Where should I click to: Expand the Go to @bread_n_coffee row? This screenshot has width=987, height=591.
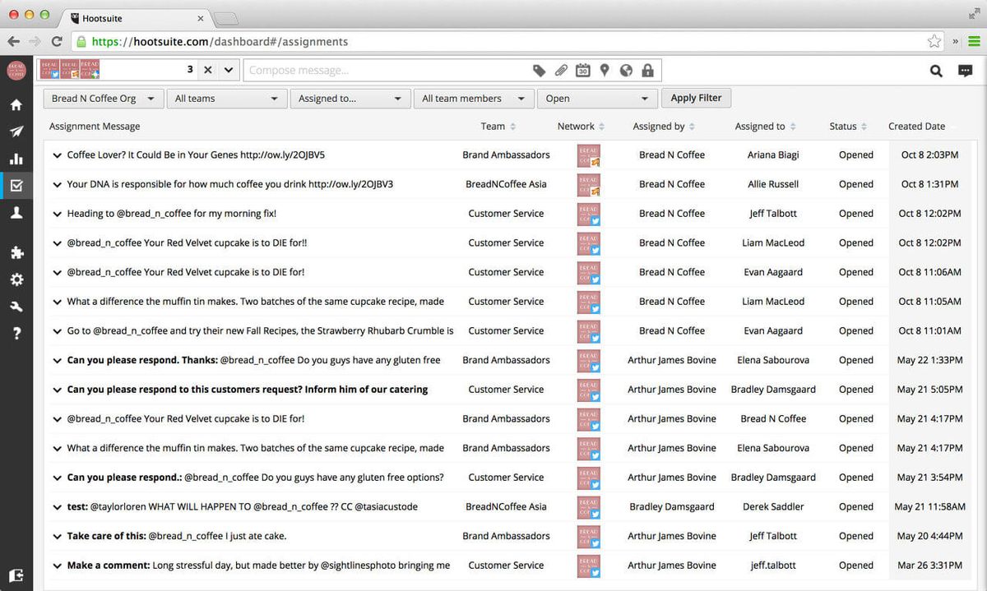[57, 331]
